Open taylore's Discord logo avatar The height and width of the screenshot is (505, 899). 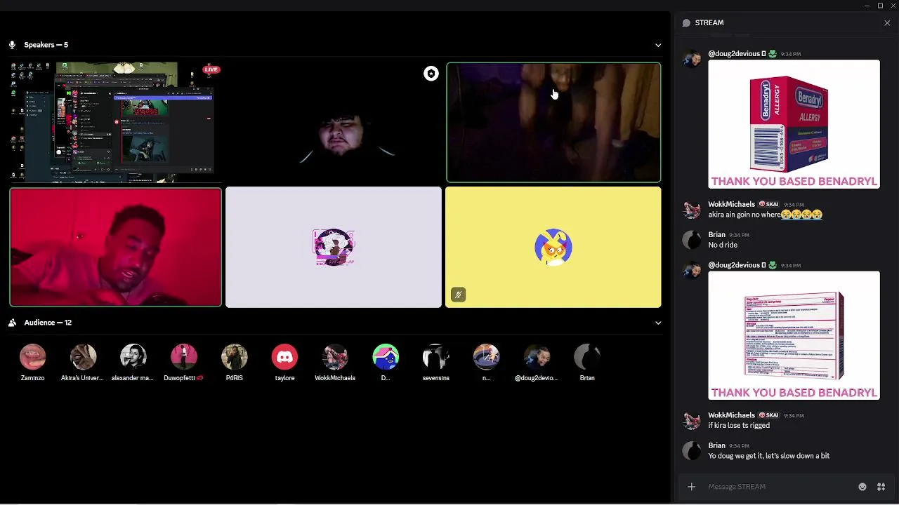point(284,357)
